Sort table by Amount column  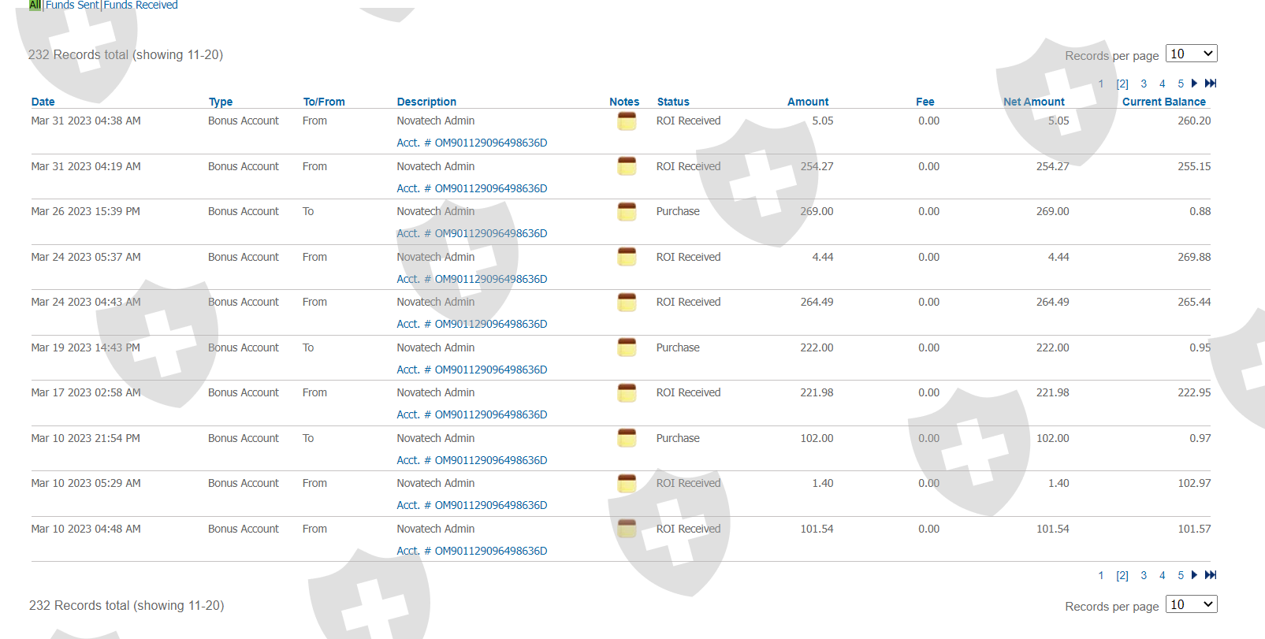pos(808,102)
